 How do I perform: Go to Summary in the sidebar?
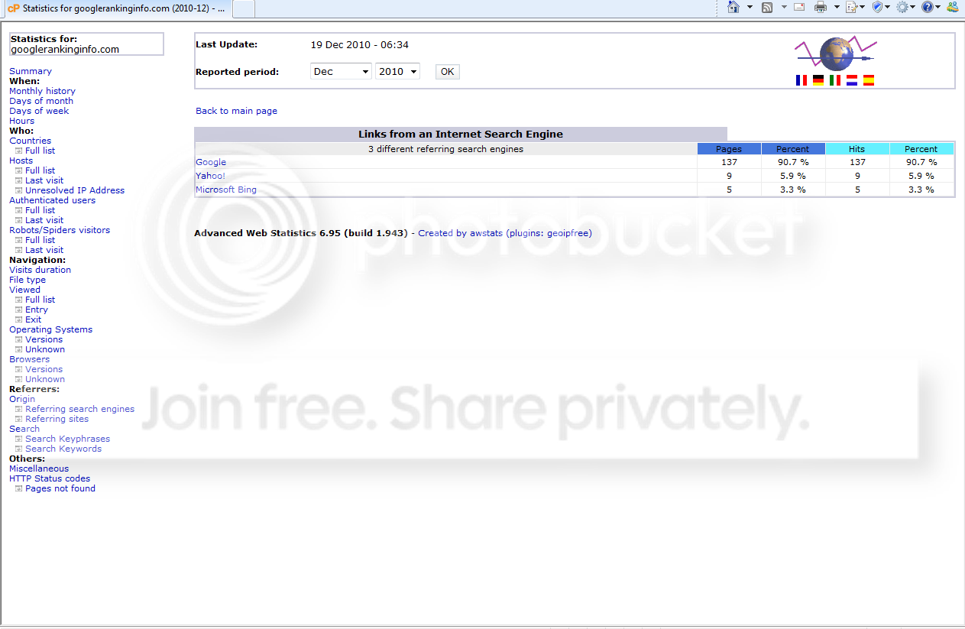pos(31,71)
